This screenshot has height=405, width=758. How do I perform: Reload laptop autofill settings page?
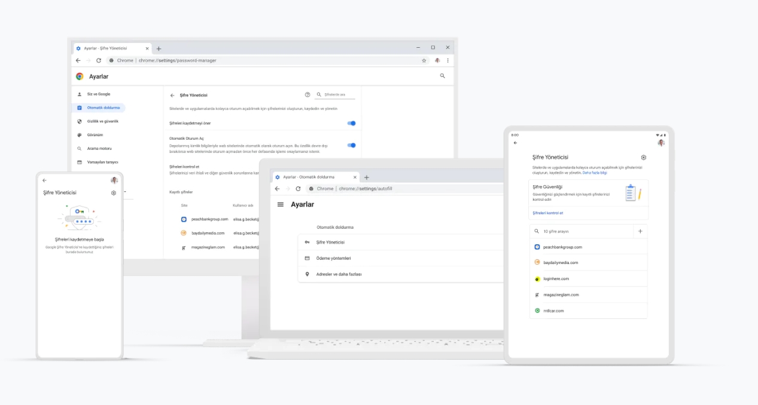tap(298, 189)
